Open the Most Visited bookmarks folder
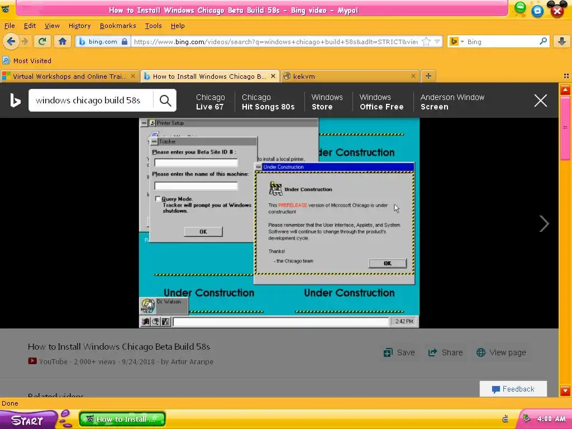The image size is (572, 429). click(27, 60)
